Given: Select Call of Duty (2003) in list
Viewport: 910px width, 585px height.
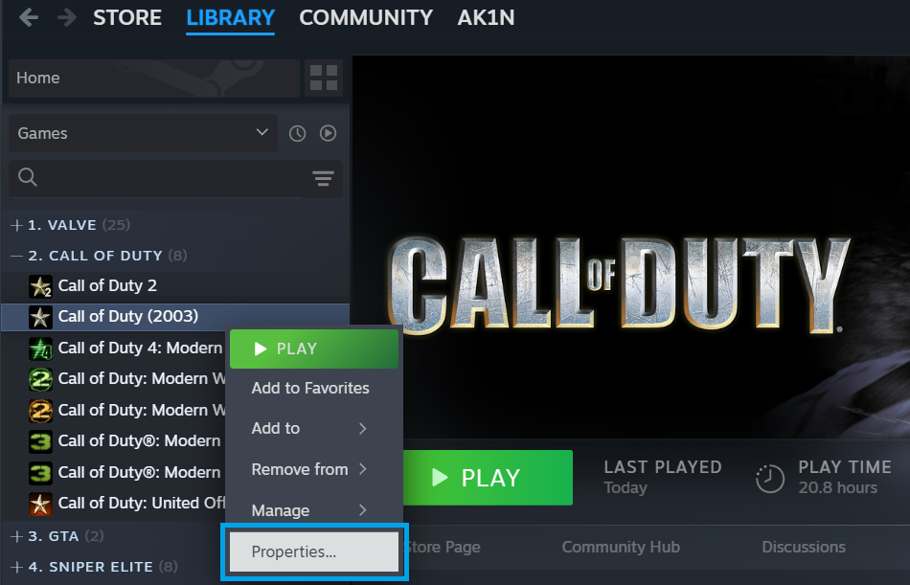Looking at the screenshot, I should coord(175,317).
